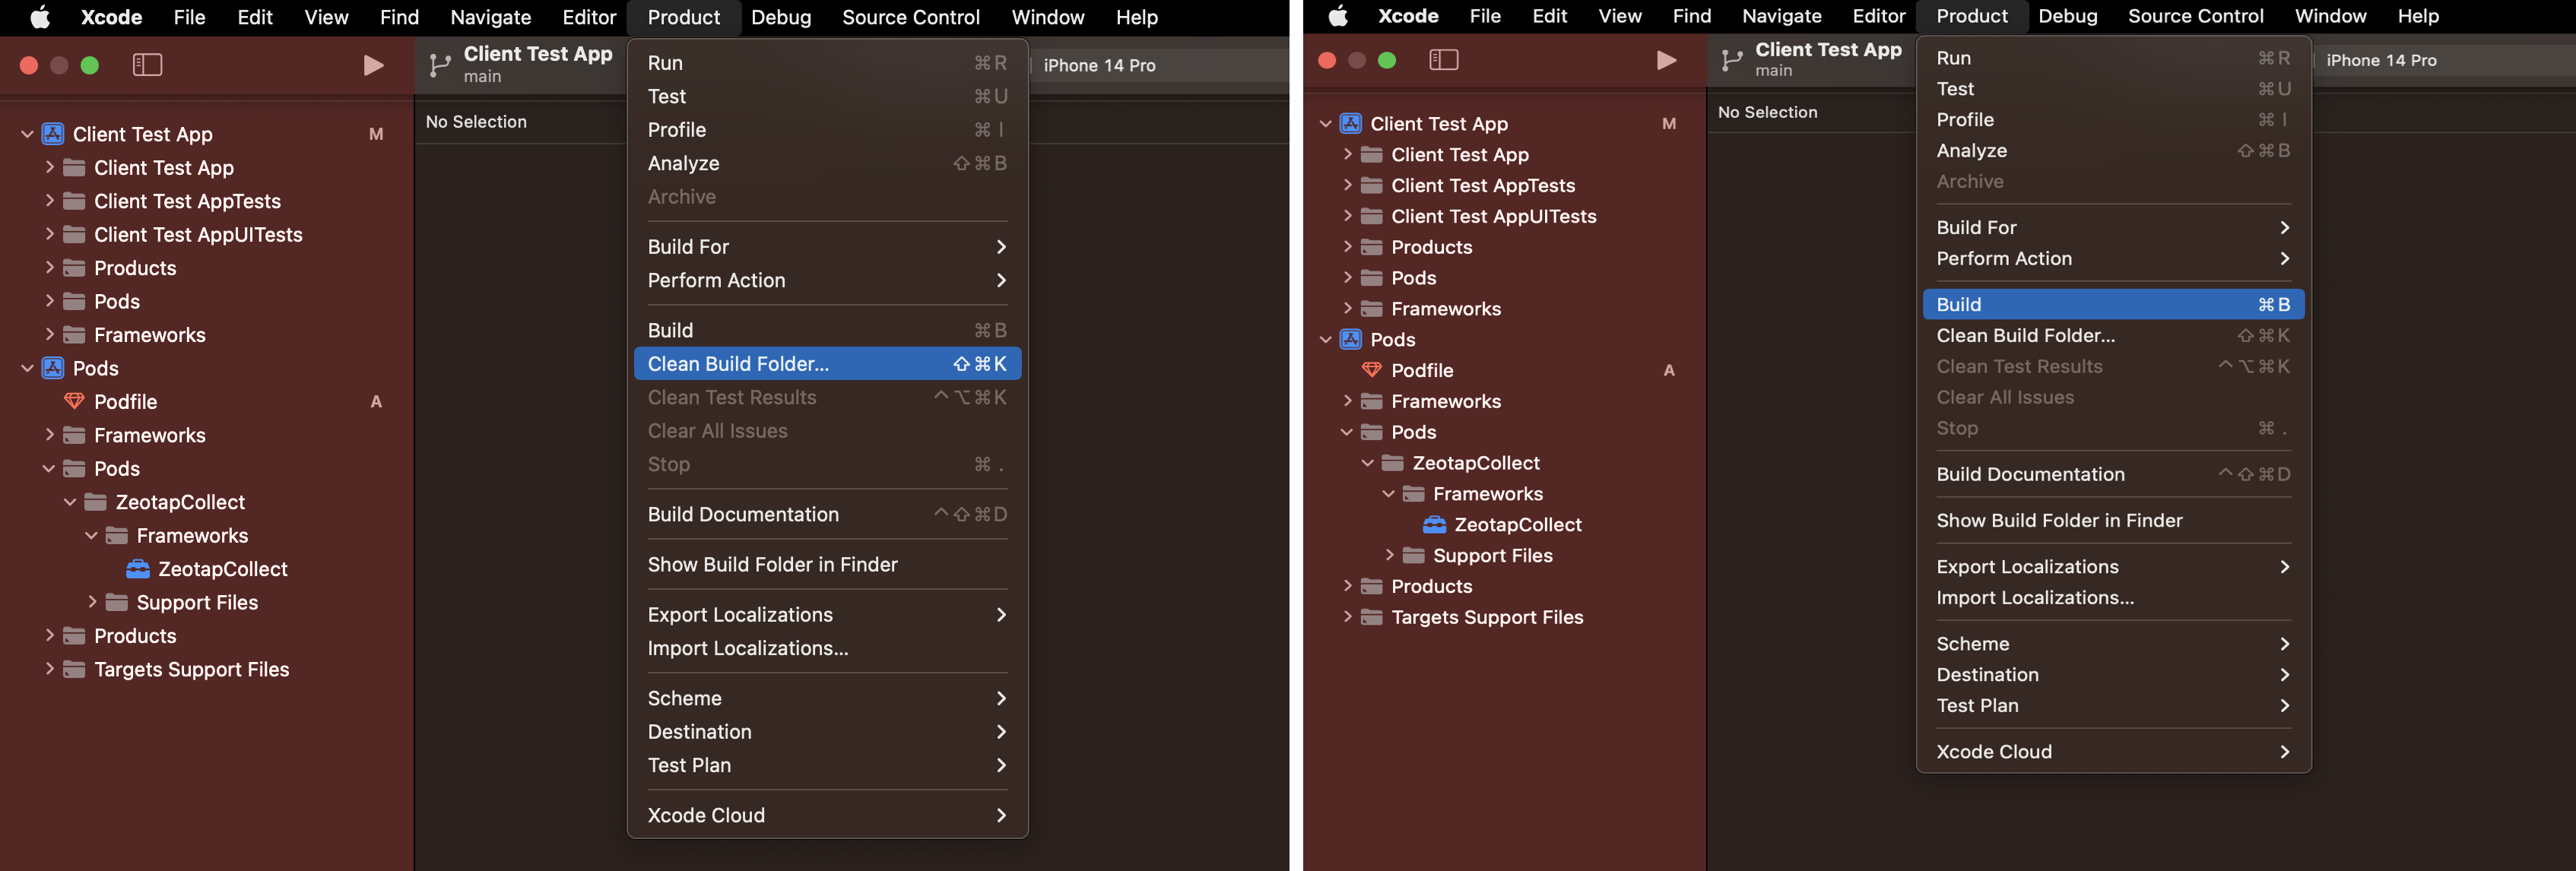The image size is (2576, 871).
Task: Expand Client Test AppUITests folder in left navigator
Action: pos(49,234)
